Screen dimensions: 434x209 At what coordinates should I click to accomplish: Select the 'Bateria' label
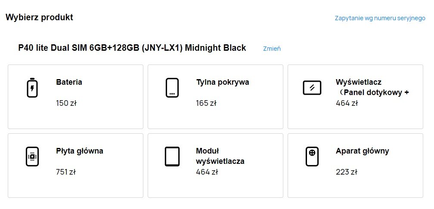(69, 82)
